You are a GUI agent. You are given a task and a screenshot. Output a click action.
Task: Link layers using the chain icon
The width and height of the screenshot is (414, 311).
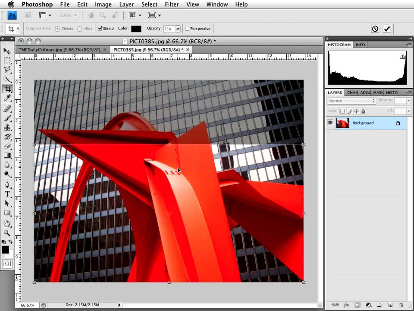pos(335,305)
